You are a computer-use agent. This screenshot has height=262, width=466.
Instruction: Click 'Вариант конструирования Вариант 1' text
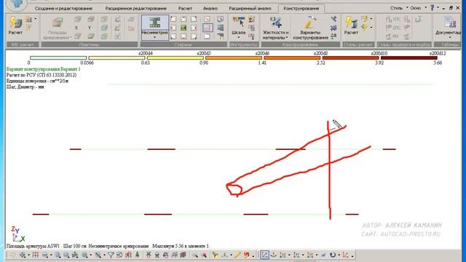(x=44, y=69)
